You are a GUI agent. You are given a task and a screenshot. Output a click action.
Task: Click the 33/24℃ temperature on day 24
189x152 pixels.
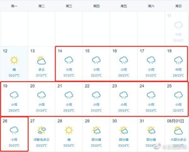pos(151,110)
